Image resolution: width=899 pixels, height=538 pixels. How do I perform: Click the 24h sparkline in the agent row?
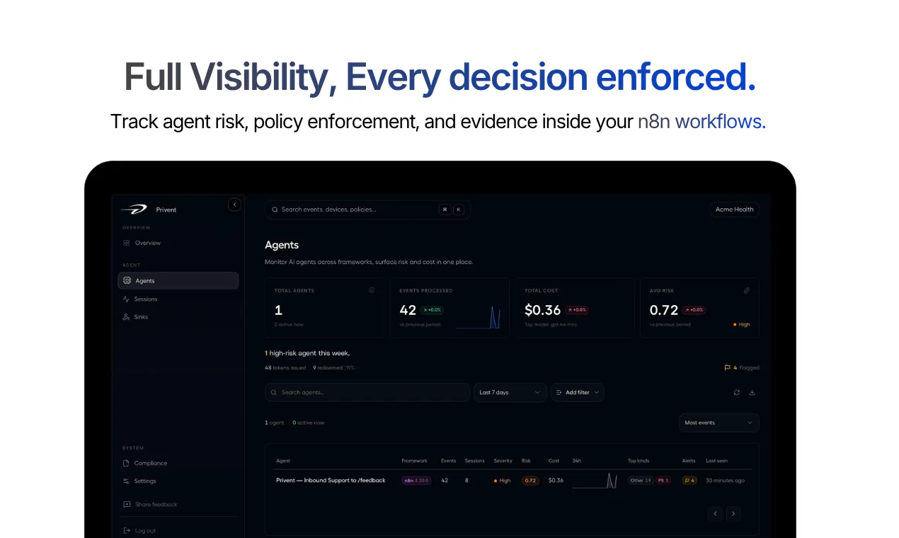pos(595,481)
